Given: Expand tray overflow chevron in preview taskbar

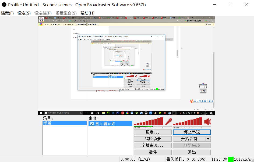Looking at the screenshot, I should pyautogui.click(x=178, y=113).
